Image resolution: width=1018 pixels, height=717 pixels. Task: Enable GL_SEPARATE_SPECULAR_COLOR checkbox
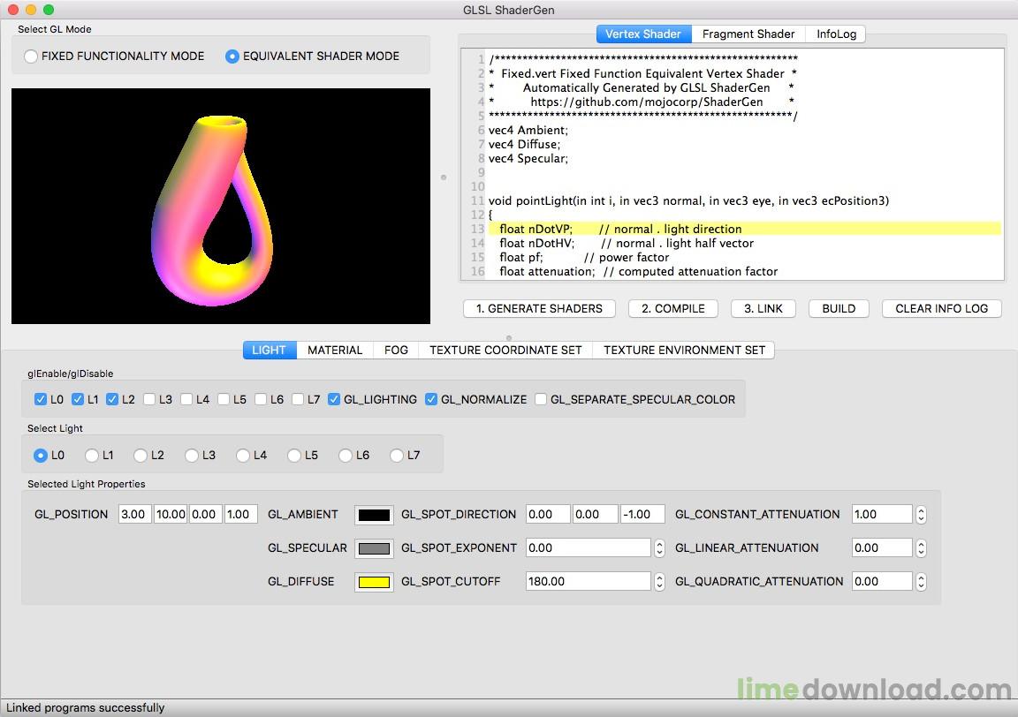(x=541, y=399)
